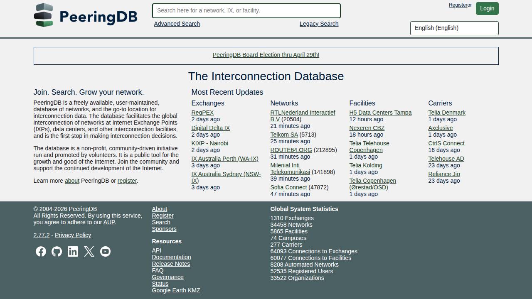
Task: Open the LinkedIn icon
Action: (x=73, y=251)
